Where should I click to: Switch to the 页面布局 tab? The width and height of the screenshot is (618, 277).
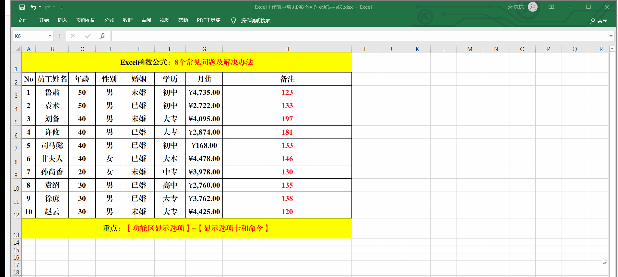(86, 20)
